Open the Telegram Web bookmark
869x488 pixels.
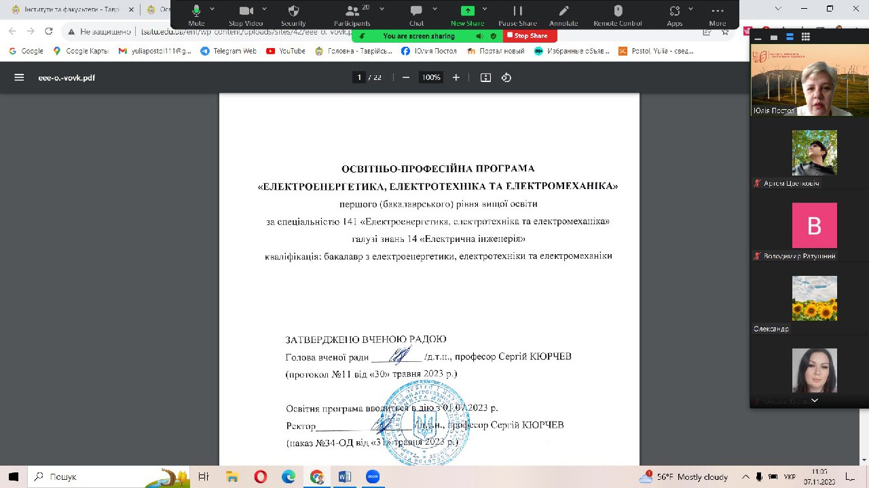pos(229,51)
